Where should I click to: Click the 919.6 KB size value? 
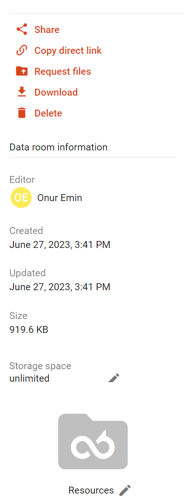click(x=29, y=329)
